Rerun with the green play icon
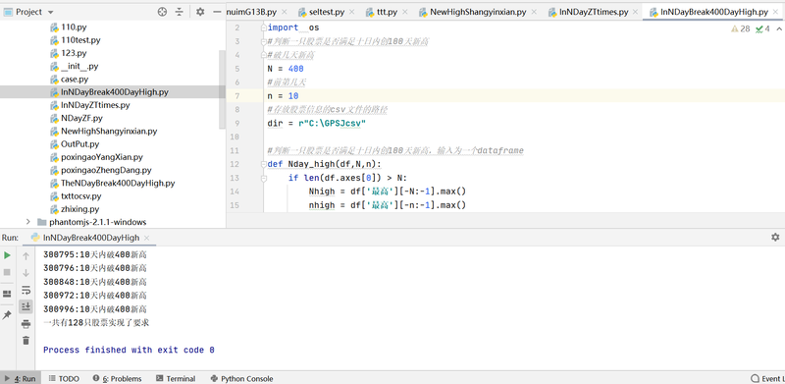The image size is (785, 384). [x=7, y=255]
